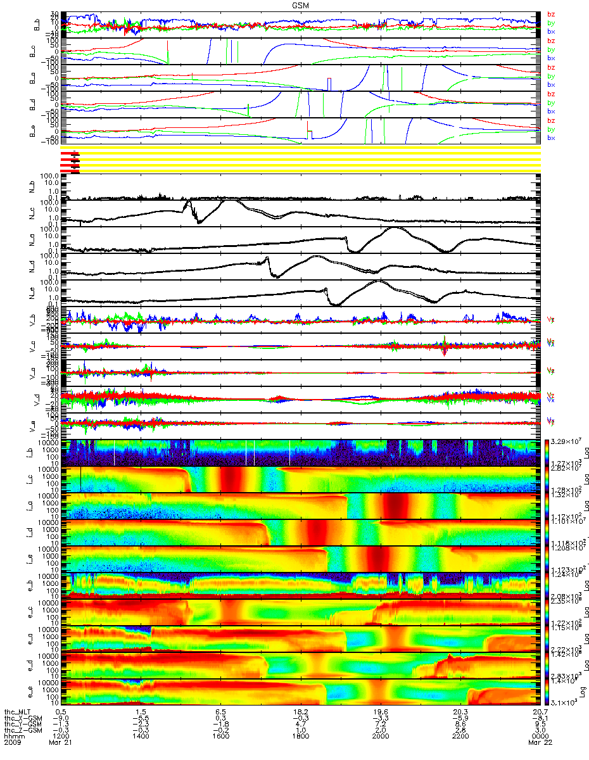
Task: Click the V_b velocity axis label
Action: [32, 320]
